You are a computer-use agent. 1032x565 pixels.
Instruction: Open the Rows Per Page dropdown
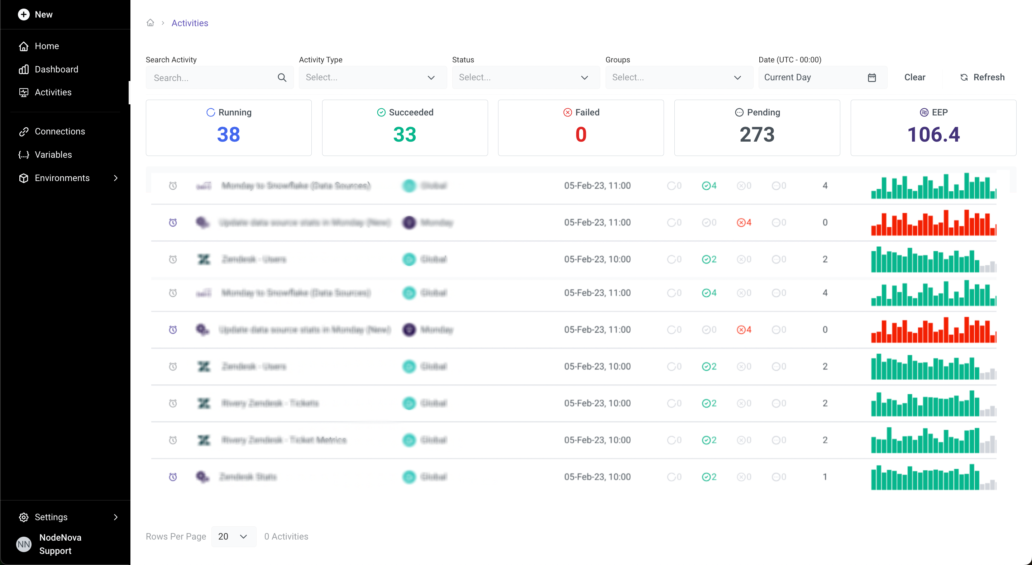pos(233,536)
